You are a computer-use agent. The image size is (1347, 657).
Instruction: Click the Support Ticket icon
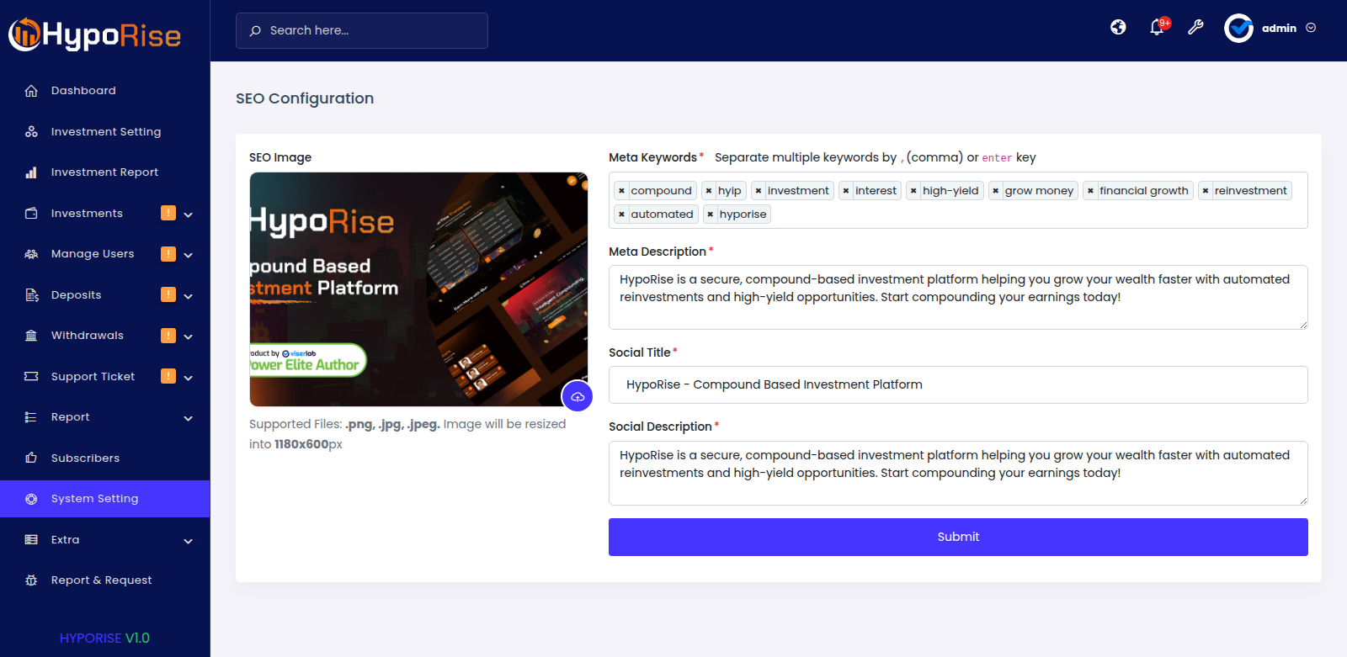click(x=31, y=377)
